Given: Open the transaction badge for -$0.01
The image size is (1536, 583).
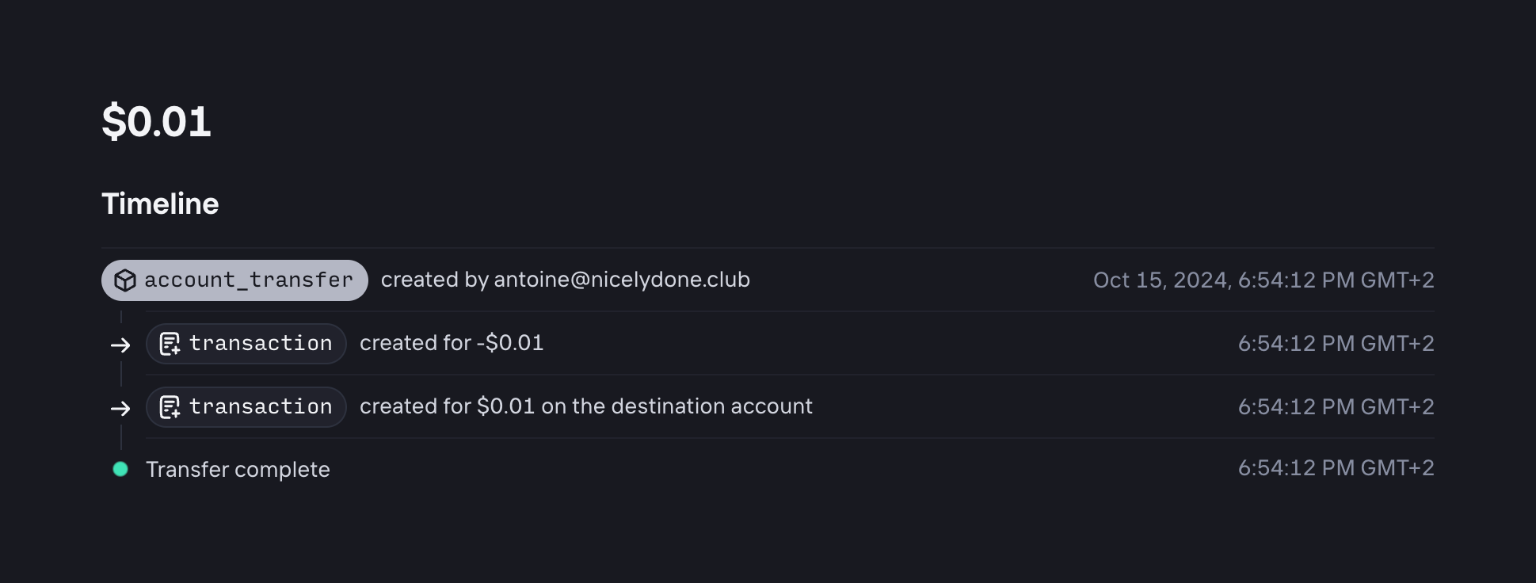Looking at the screenshot, I should point(246,344).
